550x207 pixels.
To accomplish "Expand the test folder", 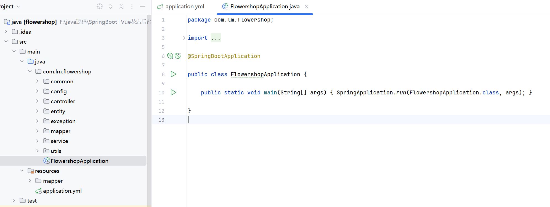I will click(14, 200).
